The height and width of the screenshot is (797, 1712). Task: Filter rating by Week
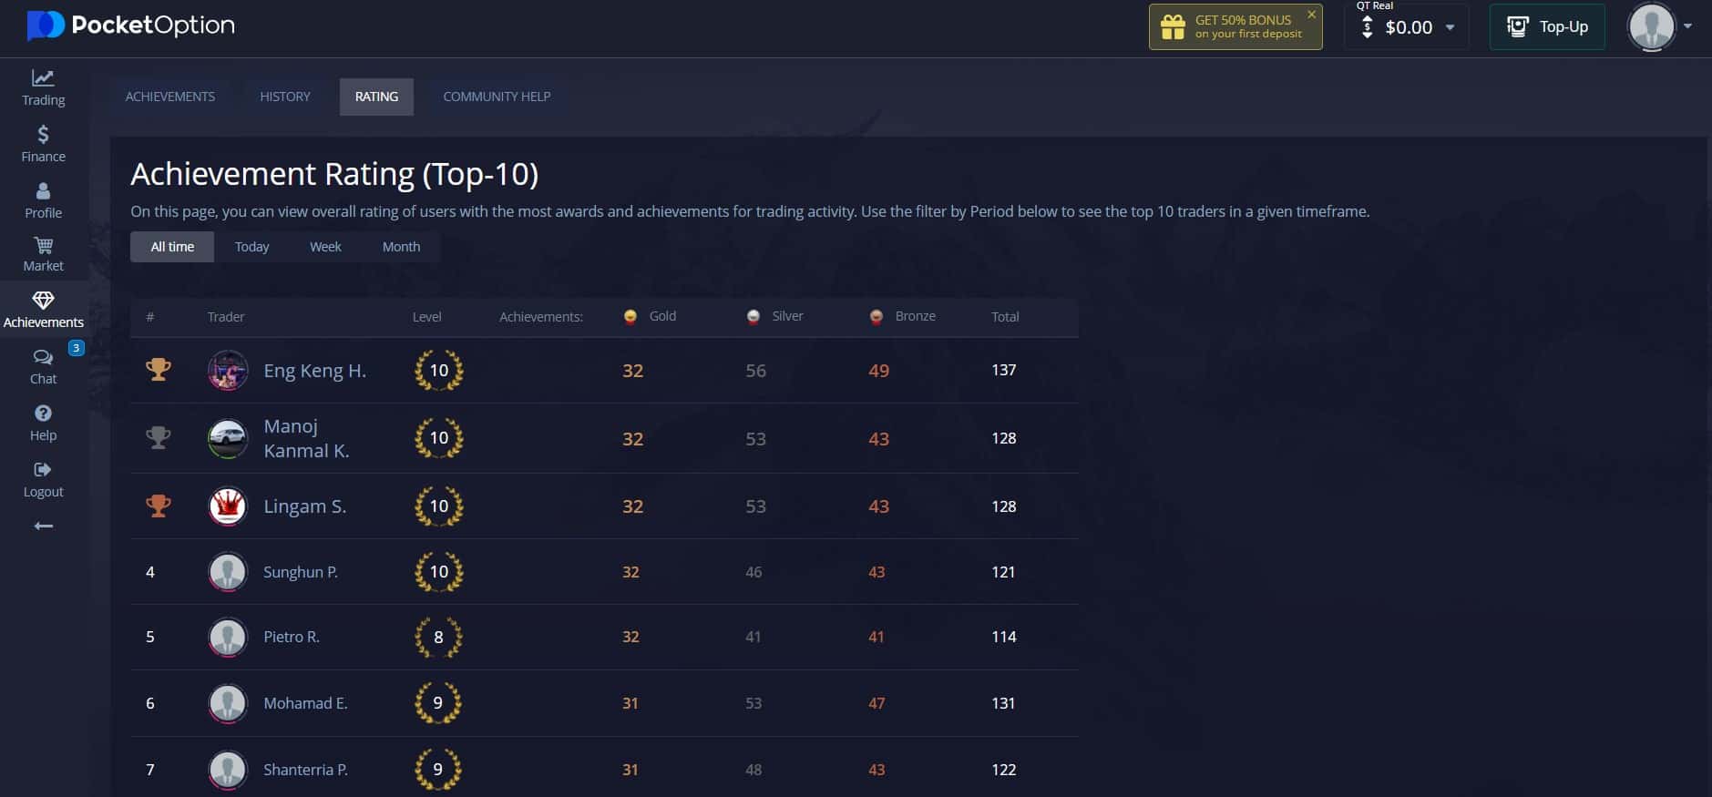tap(325, 247)
